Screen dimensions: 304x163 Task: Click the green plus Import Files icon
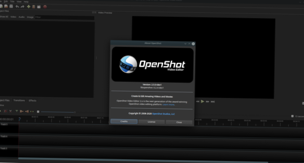click(29, 7)
